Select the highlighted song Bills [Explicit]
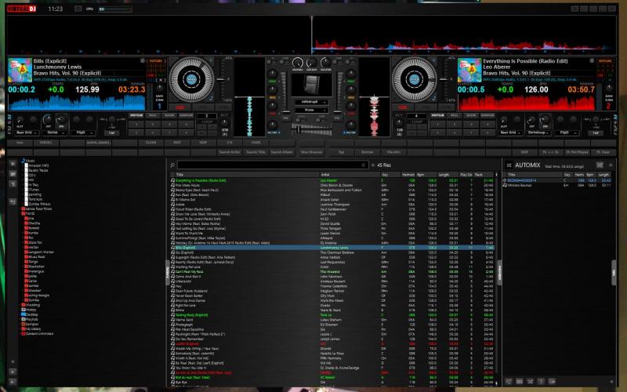627x392 pixels. click(x=332, y=248)
